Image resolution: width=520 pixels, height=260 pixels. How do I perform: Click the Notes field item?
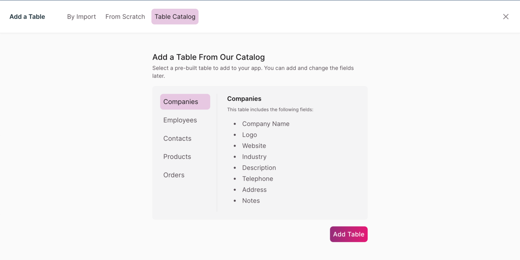pos(251,200)
